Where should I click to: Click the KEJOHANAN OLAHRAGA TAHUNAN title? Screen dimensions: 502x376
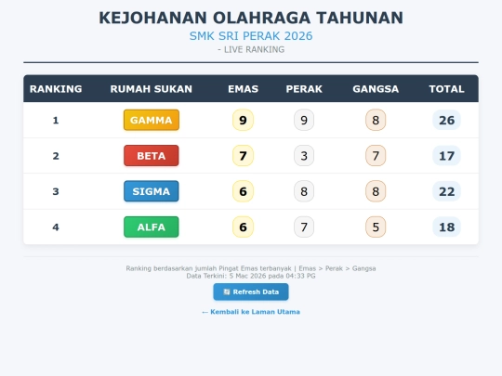click(x=251, y=18)
